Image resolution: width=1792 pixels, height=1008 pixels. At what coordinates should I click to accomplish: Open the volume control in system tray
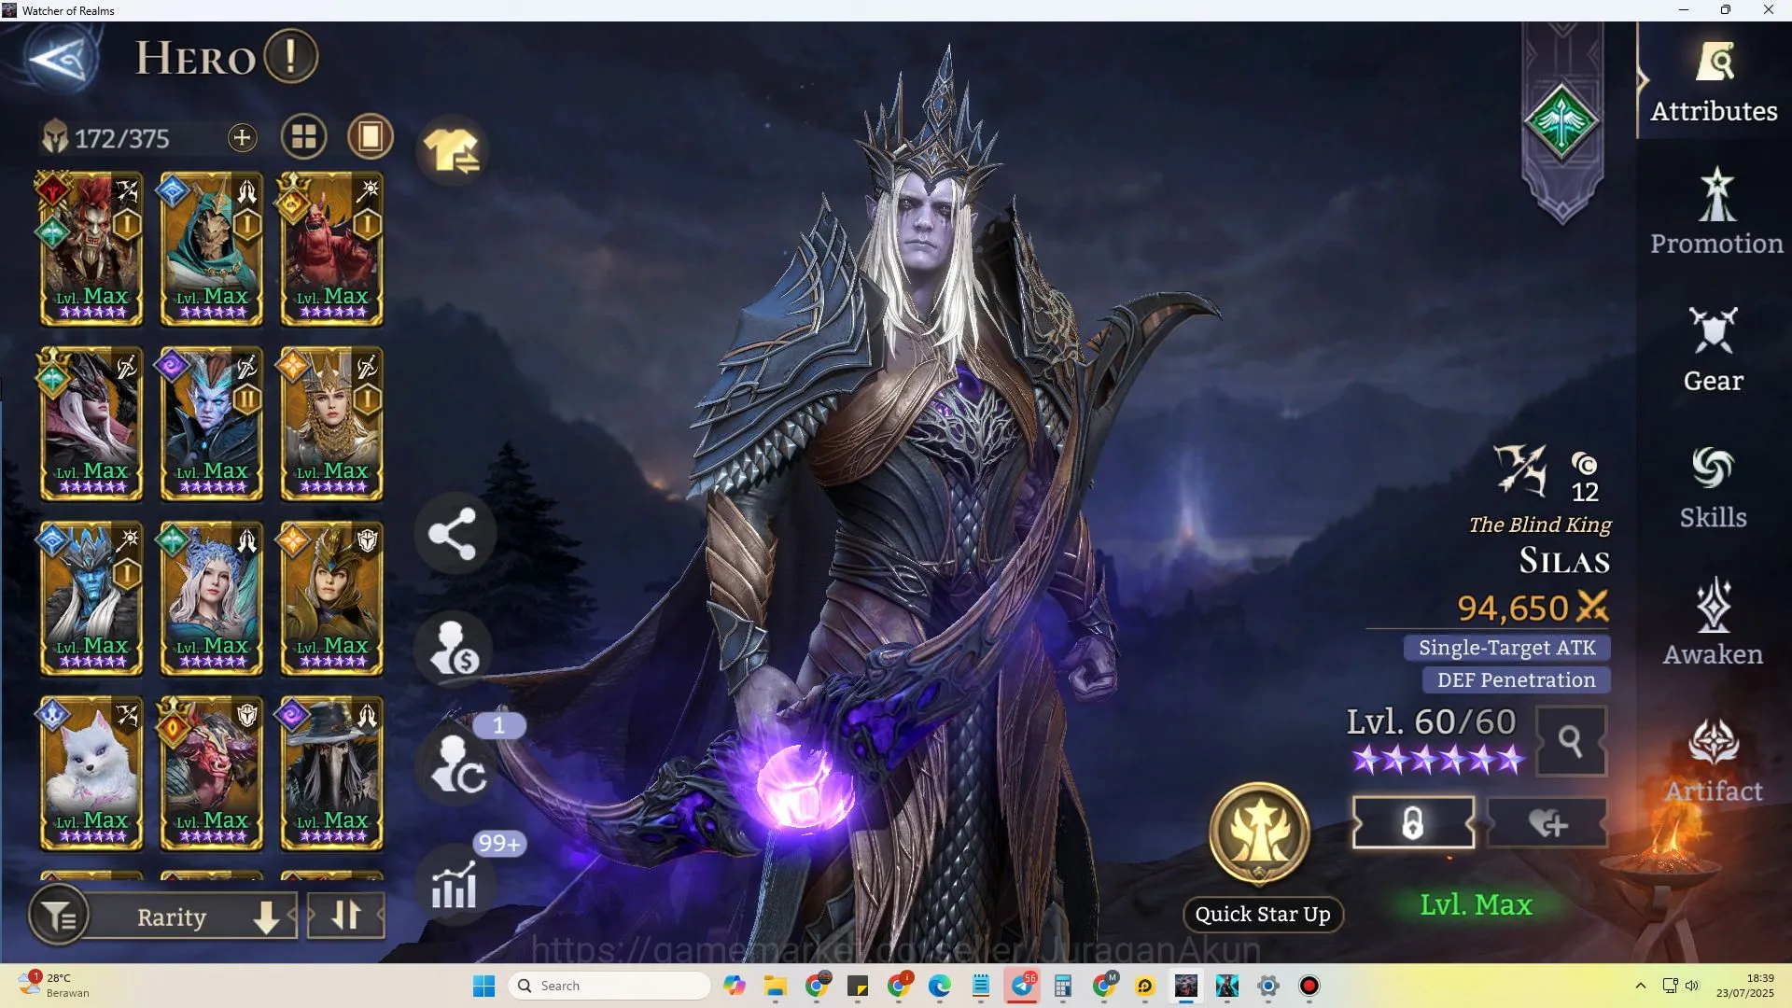[x=1692, y=986]
